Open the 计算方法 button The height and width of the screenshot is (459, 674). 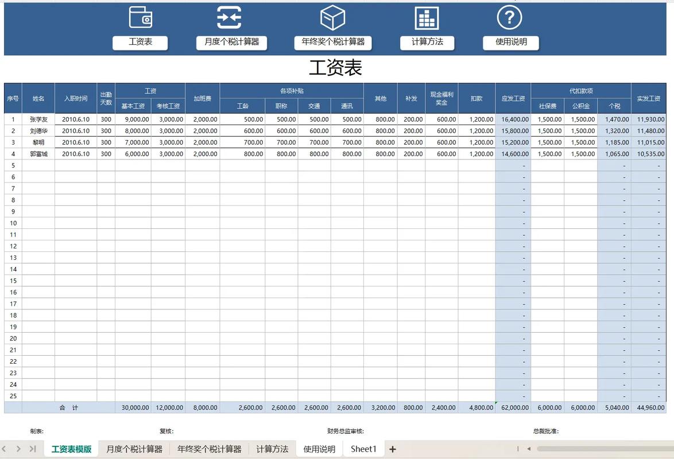[427, 42]
